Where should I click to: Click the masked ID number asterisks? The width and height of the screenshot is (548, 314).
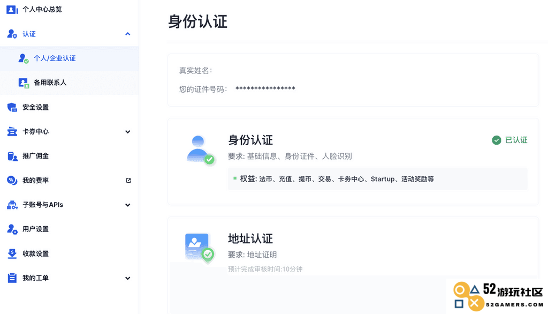(265, 89)
